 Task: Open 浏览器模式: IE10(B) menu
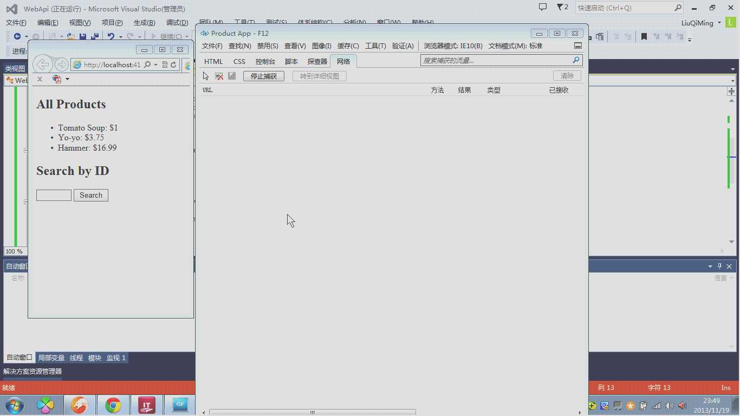(x=453, y=46)
